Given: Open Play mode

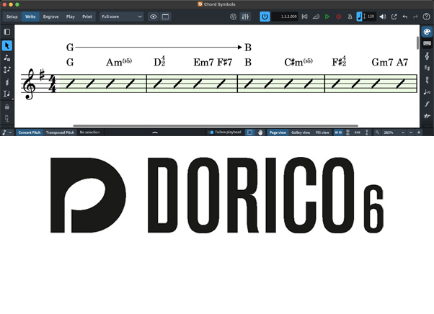Looking at the screenshot, I should coord(71,17).
